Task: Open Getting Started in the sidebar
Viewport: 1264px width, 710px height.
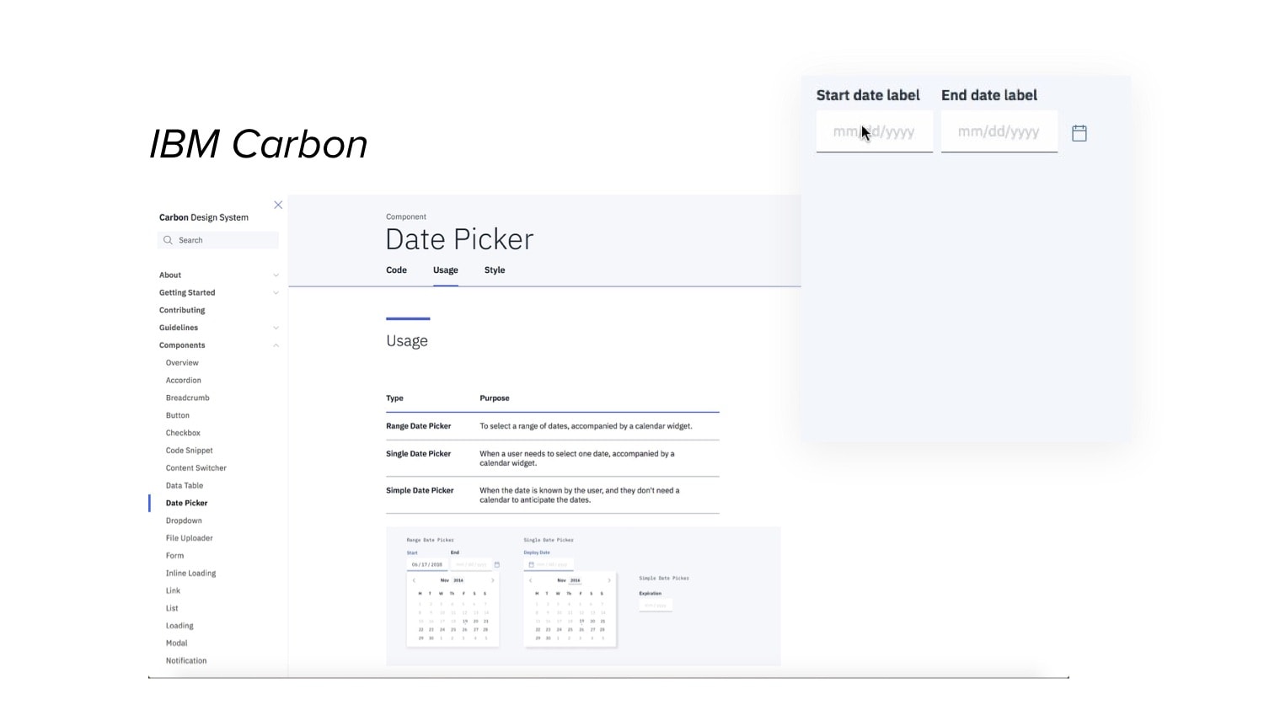Action: click(x=187, y=293)
